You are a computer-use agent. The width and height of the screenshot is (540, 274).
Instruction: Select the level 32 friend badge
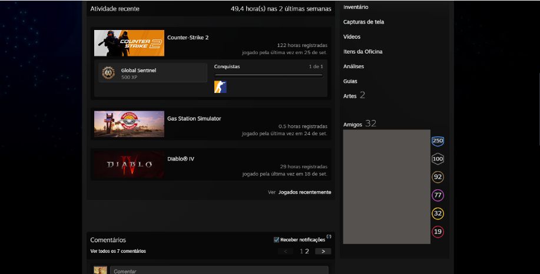438,213
